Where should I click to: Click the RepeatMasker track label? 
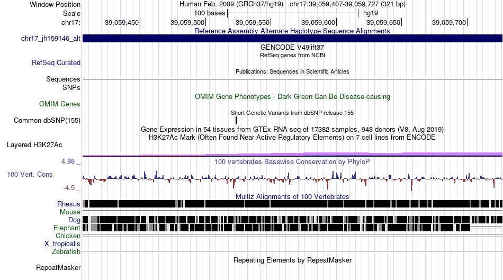click(x=58, y=267)
